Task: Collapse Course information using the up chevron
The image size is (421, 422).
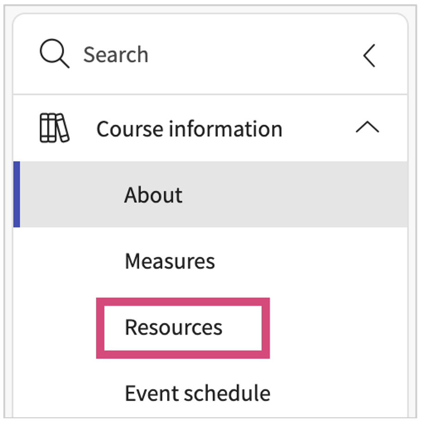Action: coord(367,128)
